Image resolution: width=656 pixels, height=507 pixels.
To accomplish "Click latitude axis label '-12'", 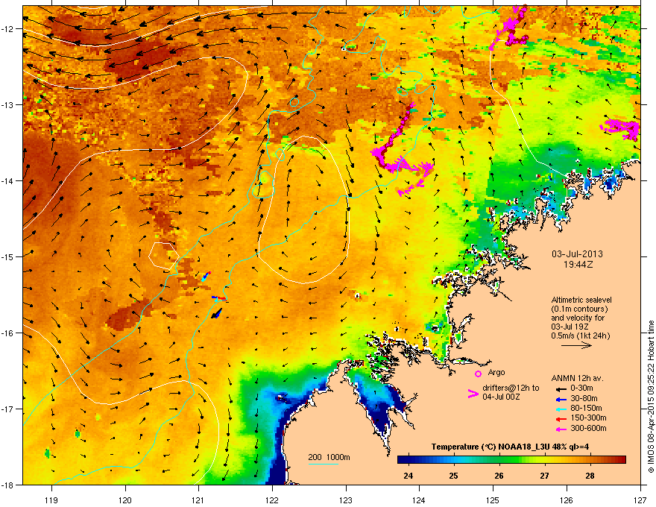I will [x=8, y=29].
